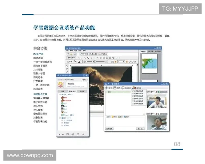This screenshot has height=164, width=205.
Task: Switch to the 会议室 tab in contacts window
Action: (x=82, y=91)
